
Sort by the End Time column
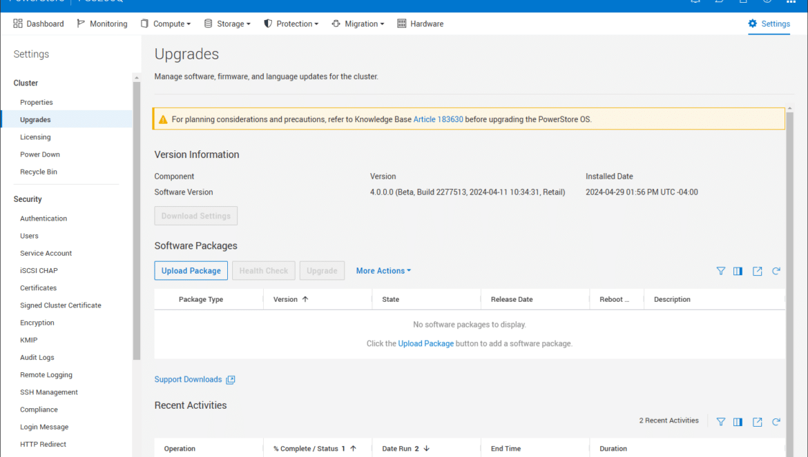point(506,449)
